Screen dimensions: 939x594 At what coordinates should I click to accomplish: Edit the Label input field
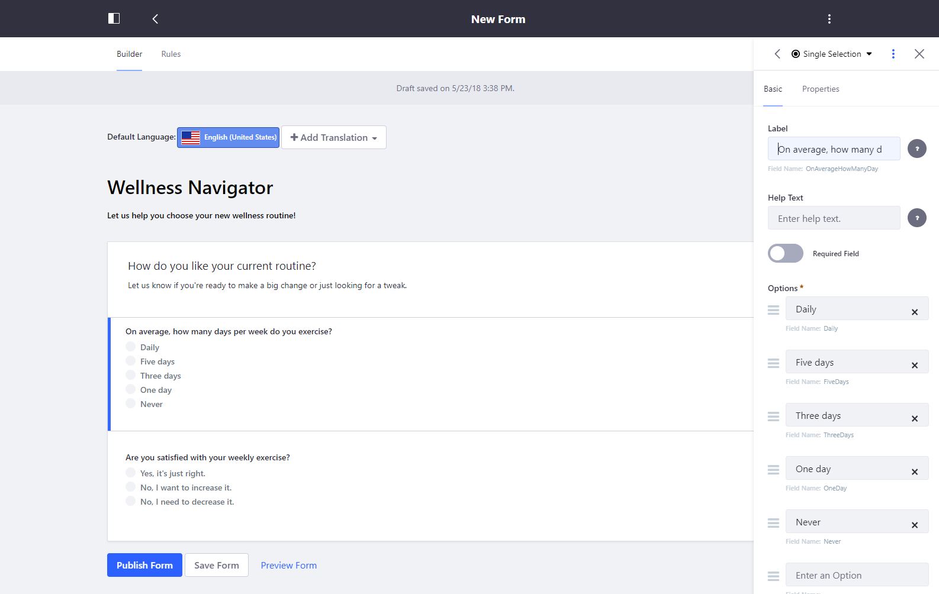pyautogui.click(x=834, y=148)
